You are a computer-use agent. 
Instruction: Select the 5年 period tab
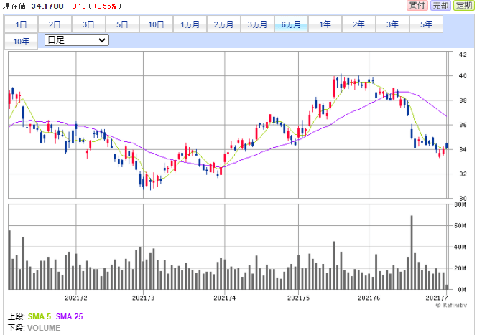426,24
